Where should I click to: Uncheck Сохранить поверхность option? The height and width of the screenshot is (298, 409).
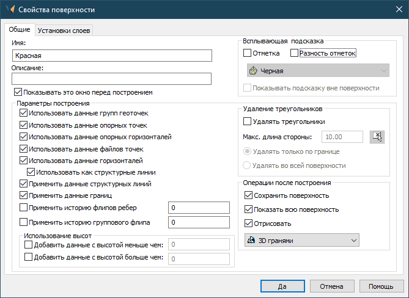pos(248,195)
